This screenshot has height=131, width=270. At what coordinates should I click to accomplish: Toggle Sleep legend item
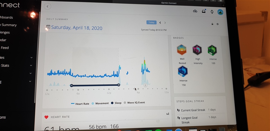point(116,103)
